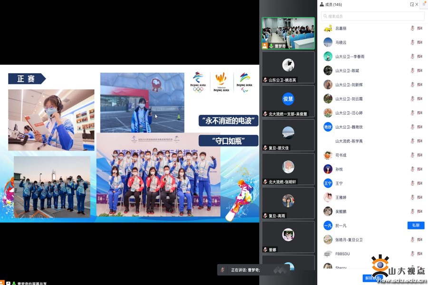Select 曹梦奇 speaker video thumbnail
Screen dimensions: 428x285
[288, 33]
